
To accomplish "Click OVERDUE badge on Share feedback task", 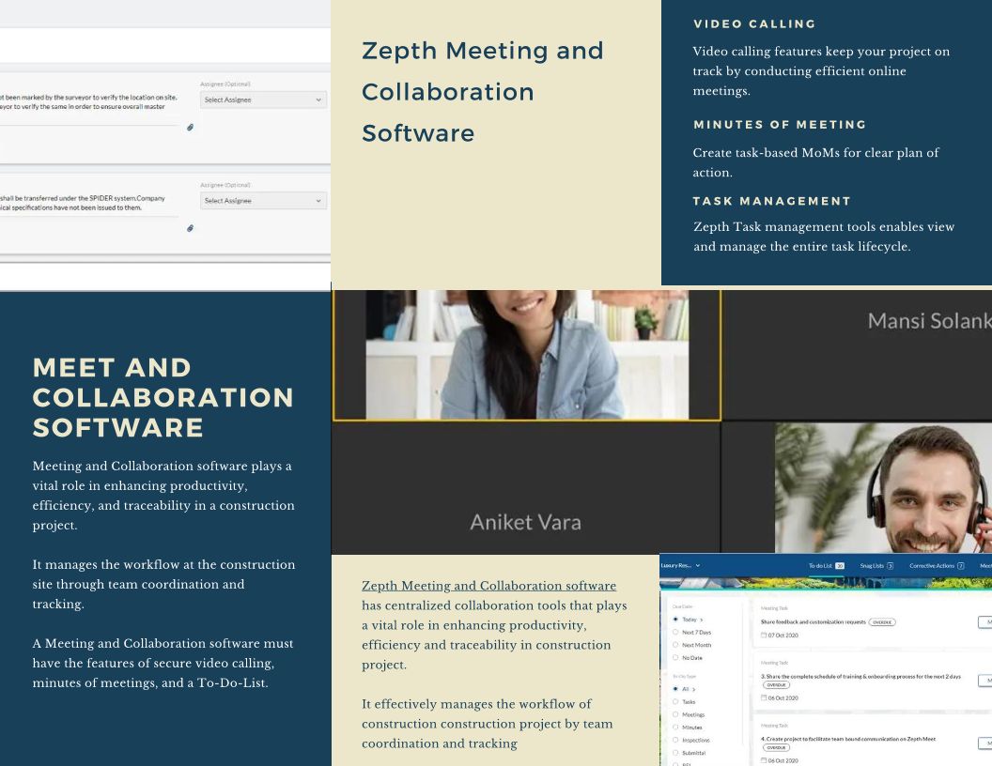I will pos(881,622).
